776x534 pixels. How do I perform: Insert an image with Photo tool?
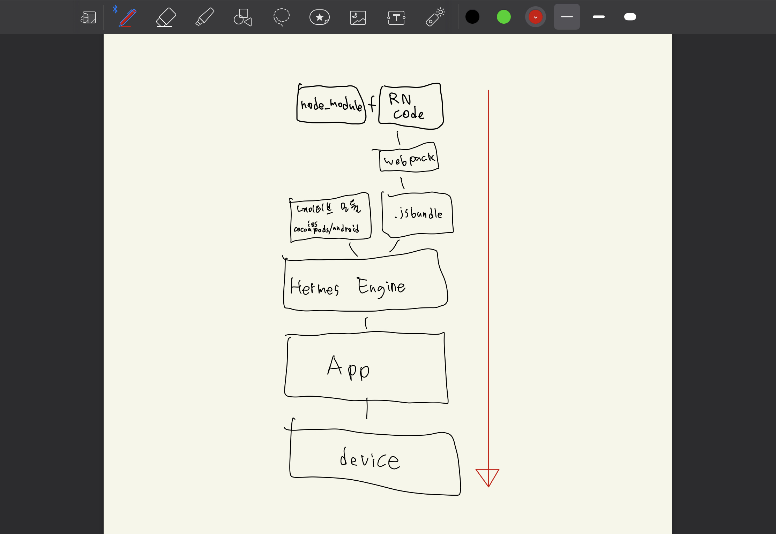[358, 17]
